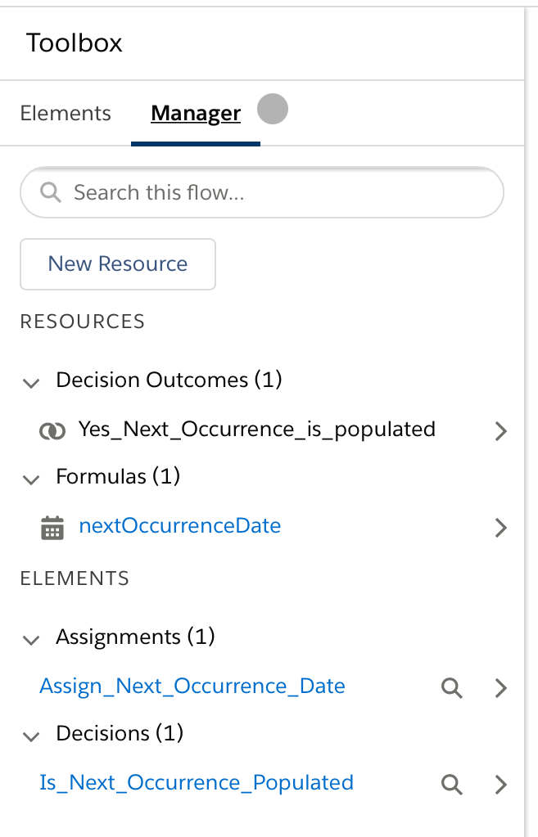The image size is (538, 837).
Task: Collapse the Decision Outcomes section
Action: [x=30, y=383]
